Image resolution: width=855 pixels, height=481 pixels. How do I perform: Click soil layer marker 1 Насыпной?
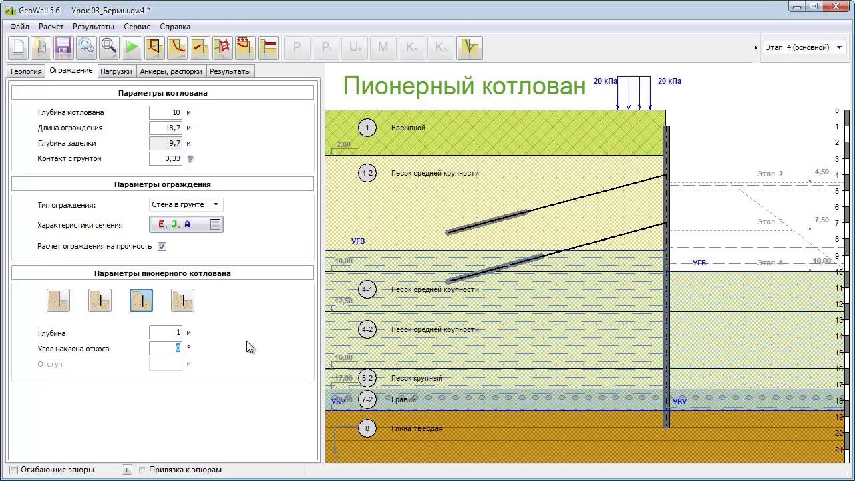[367, 128]
